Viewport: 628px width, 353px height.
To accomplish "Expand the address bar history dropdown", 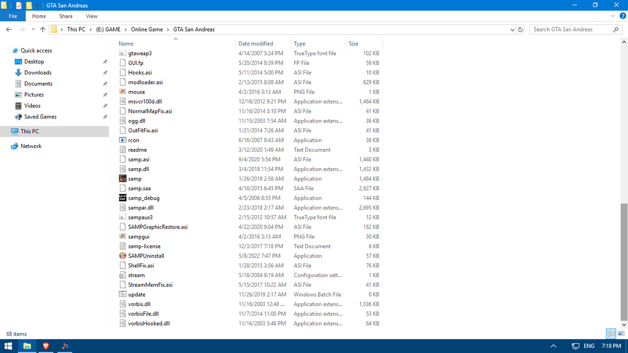I will tap(512, 29).
